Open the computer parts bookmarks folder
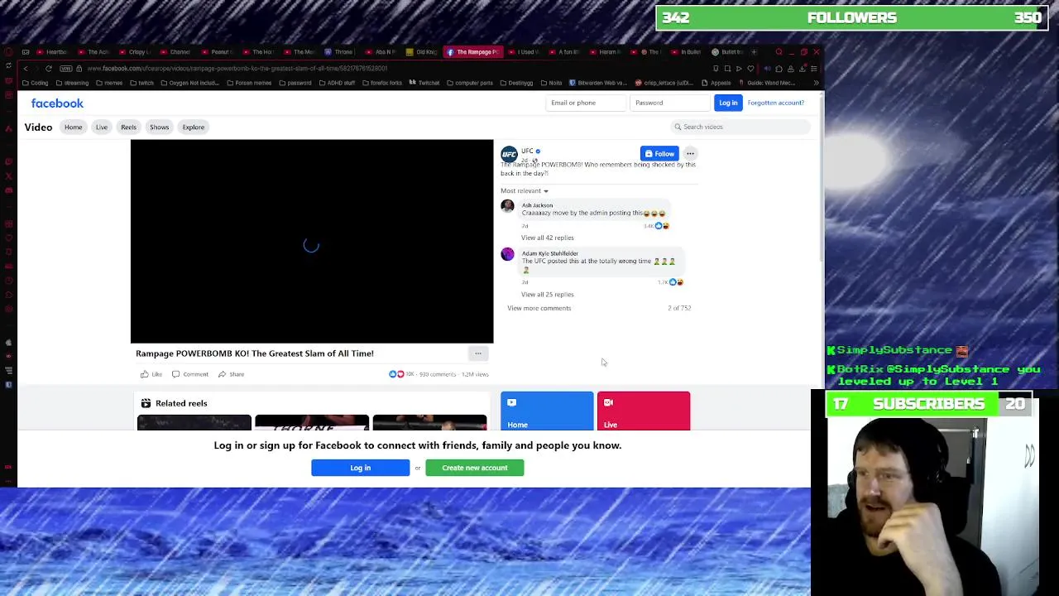Image resolution: width=1059 pixels, height=596 pixels. click(470, 83)
